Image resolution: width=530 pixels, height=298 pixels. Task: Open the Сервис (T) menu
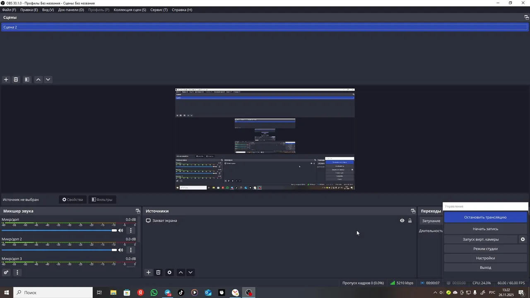pos(159,10)
